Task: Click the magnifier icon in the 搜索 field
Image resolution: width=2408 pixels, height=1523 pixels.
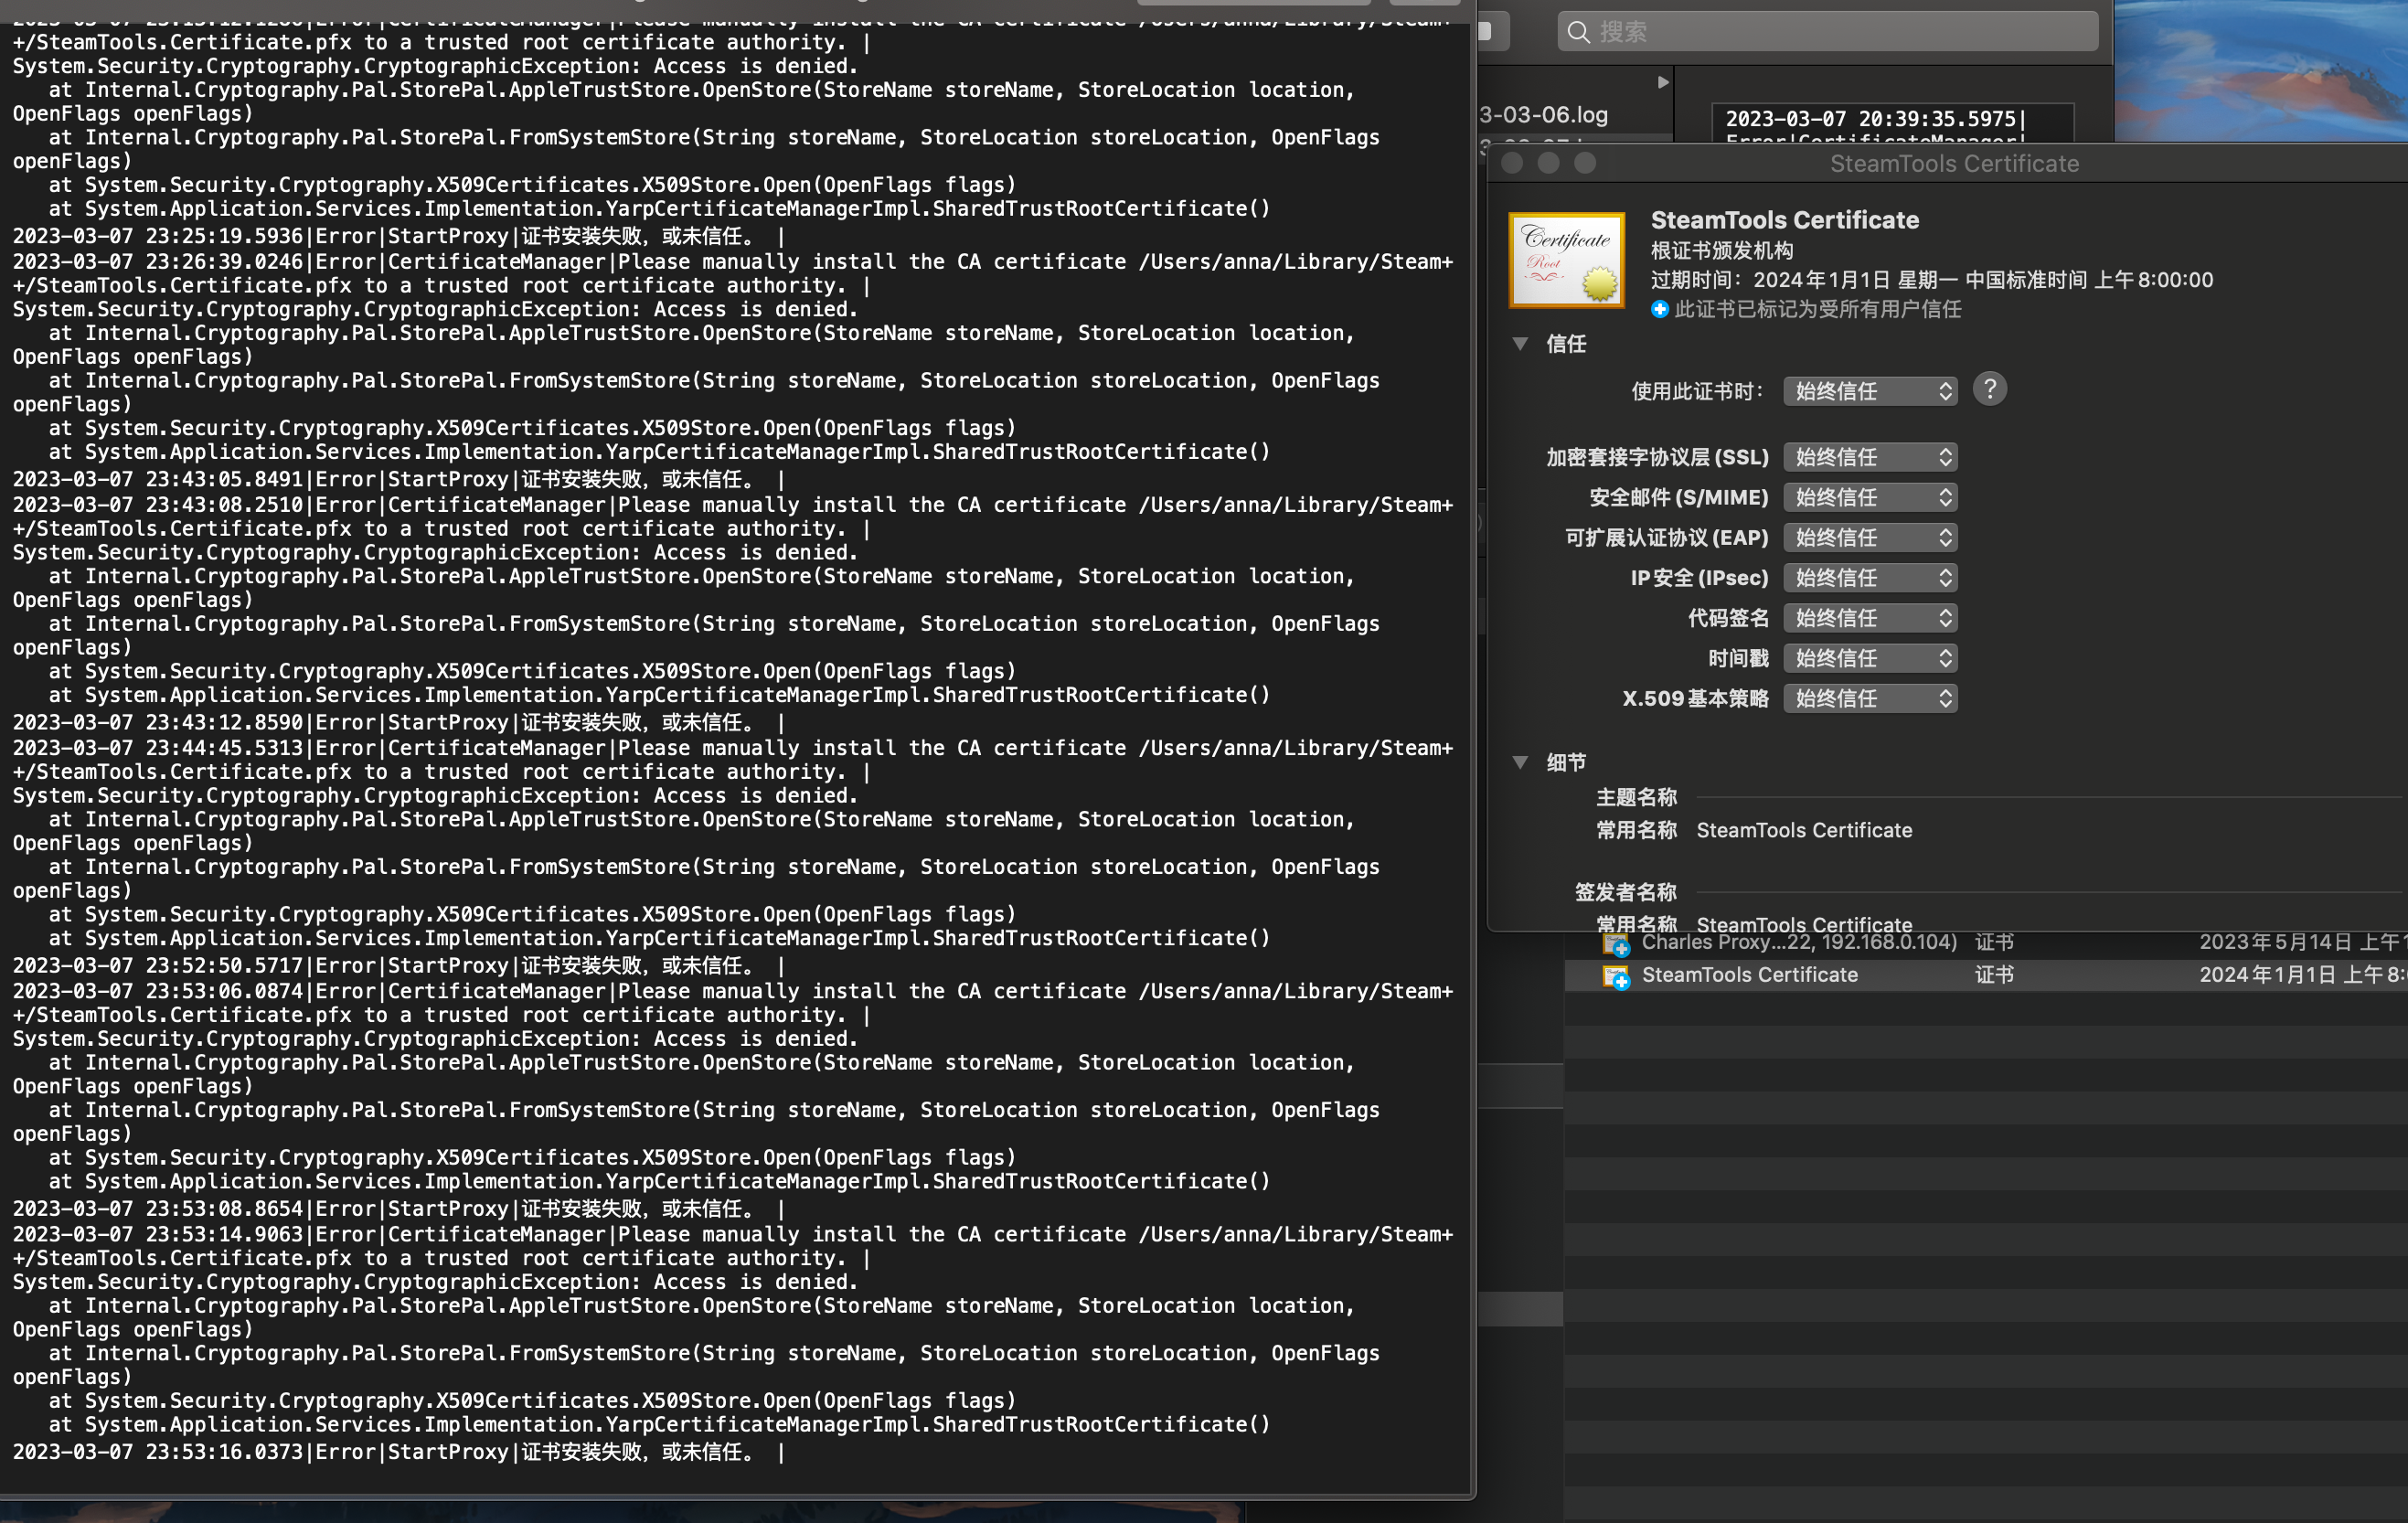Action: click(x=1578, y=33)
